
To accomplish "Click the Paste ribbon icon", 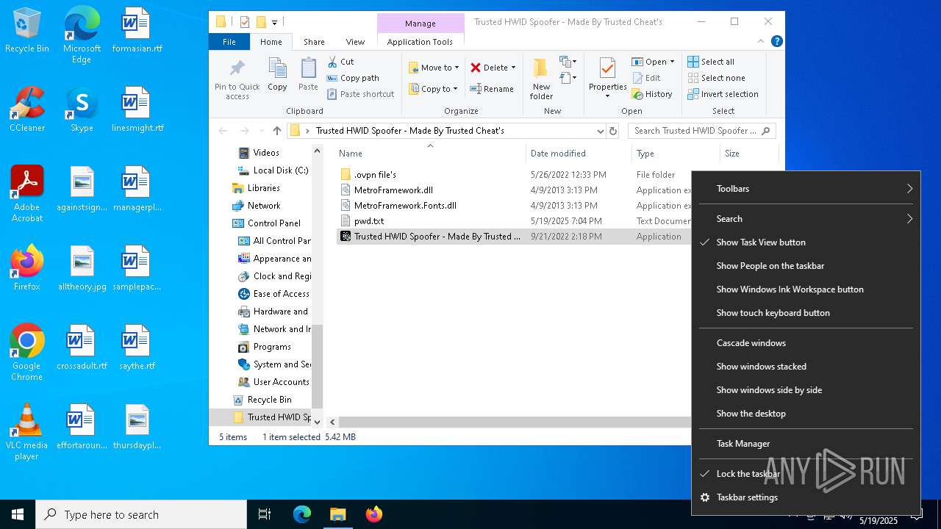I will [x=308, y=75].
